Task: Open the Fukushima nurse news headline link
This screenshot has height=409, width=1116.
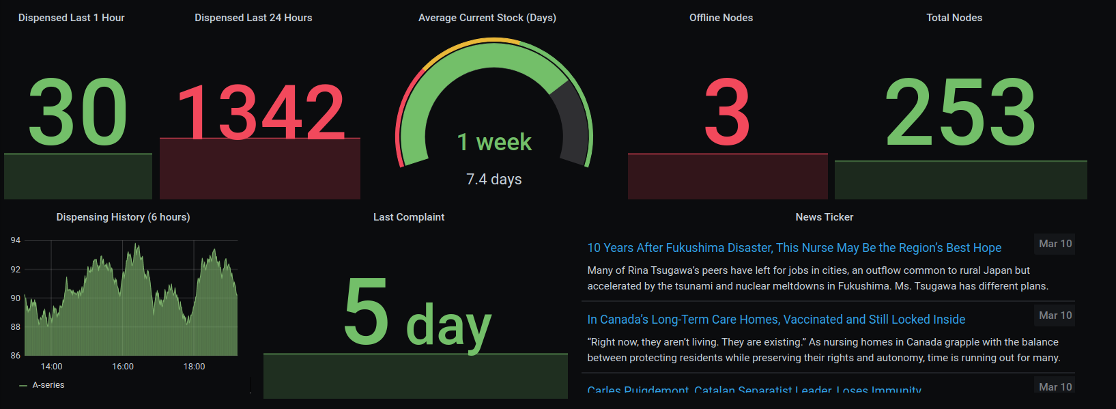Action: click(x=795, y=248)
